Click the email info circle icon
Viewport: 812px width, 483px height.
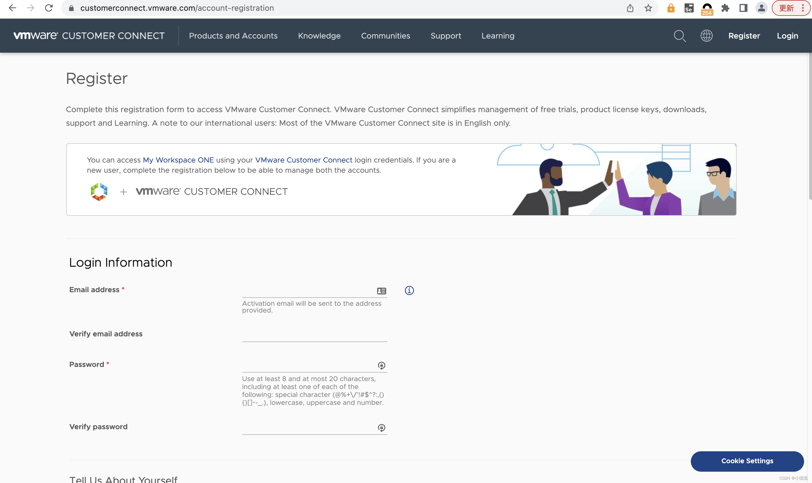[409, 290]
